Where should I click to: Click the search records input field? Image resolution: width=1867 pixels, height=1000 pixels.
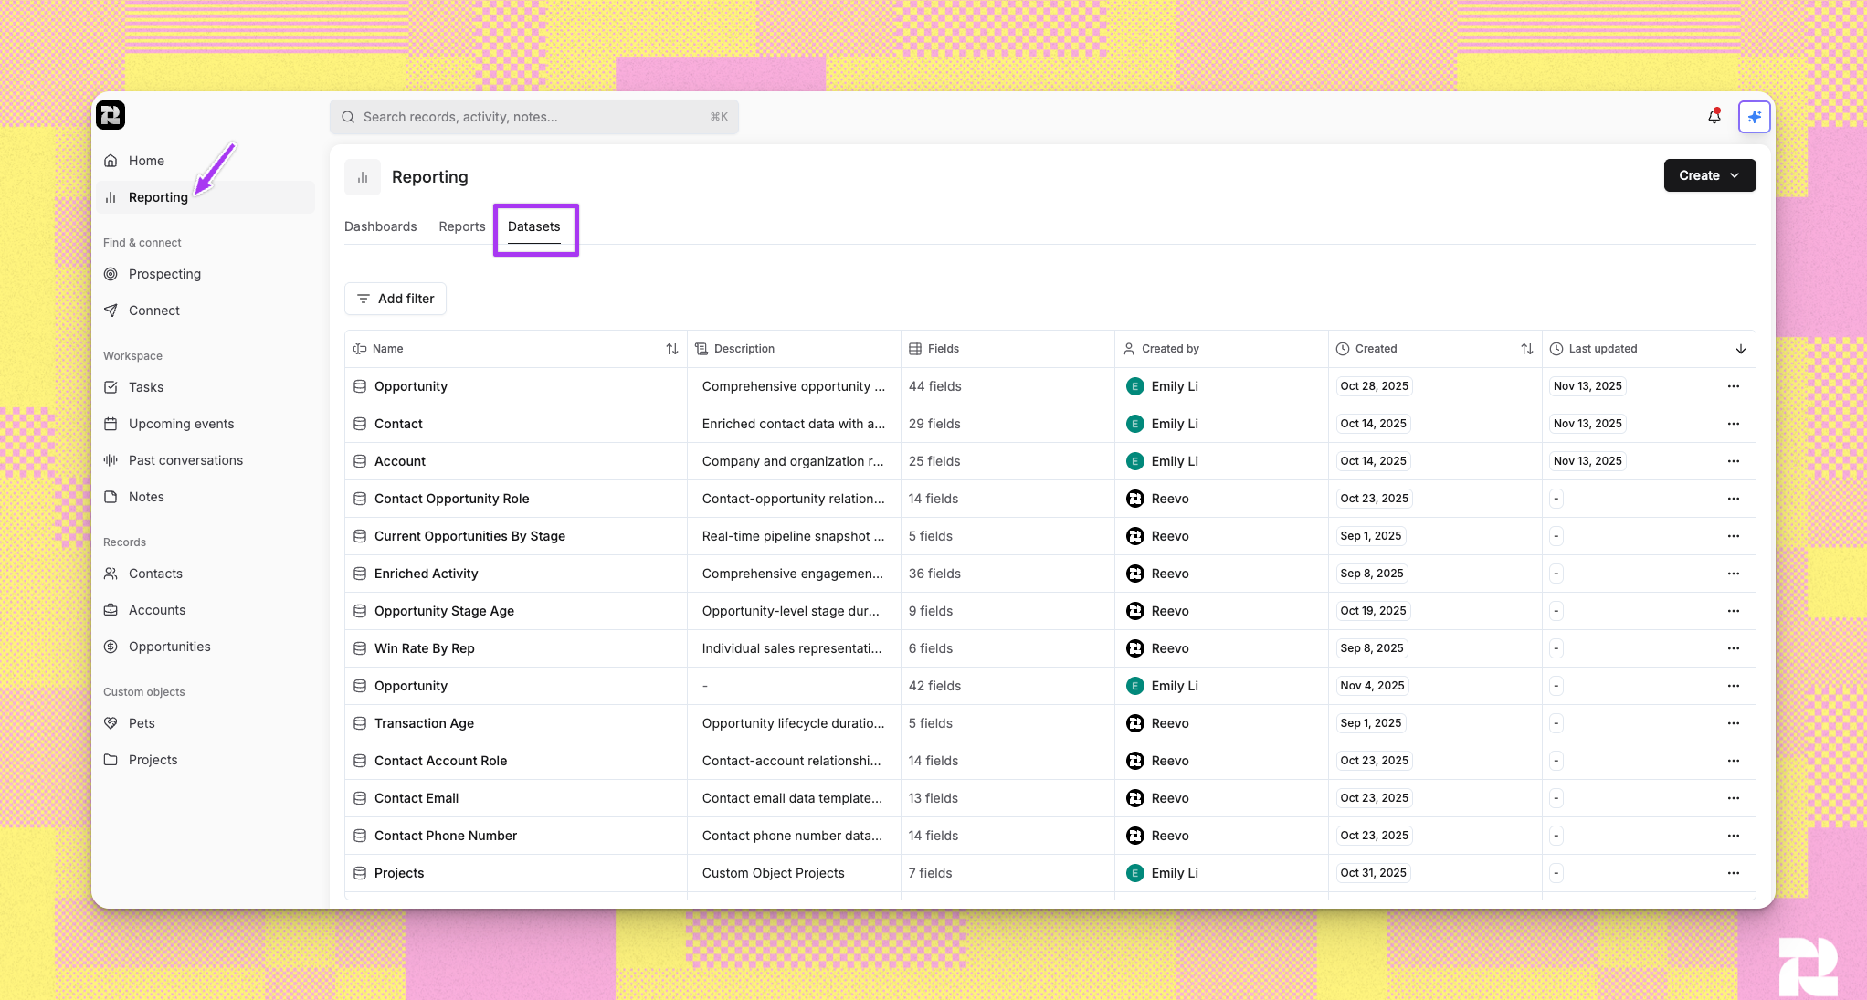click(533, 117)
